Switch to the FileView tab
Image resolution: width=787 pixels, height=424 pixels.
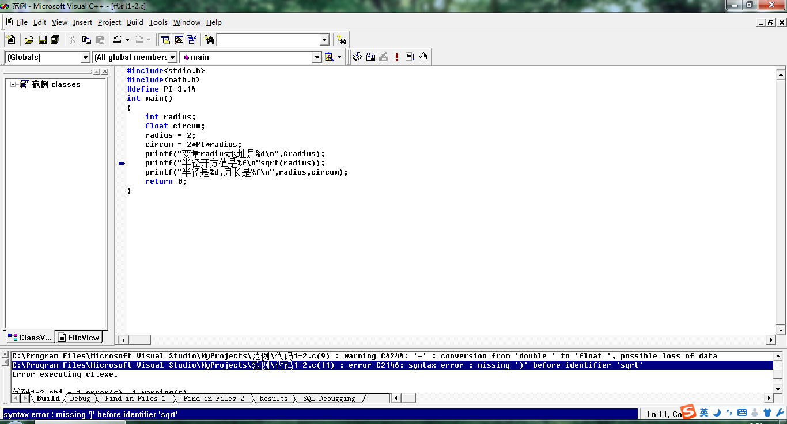tap(79, 338)
